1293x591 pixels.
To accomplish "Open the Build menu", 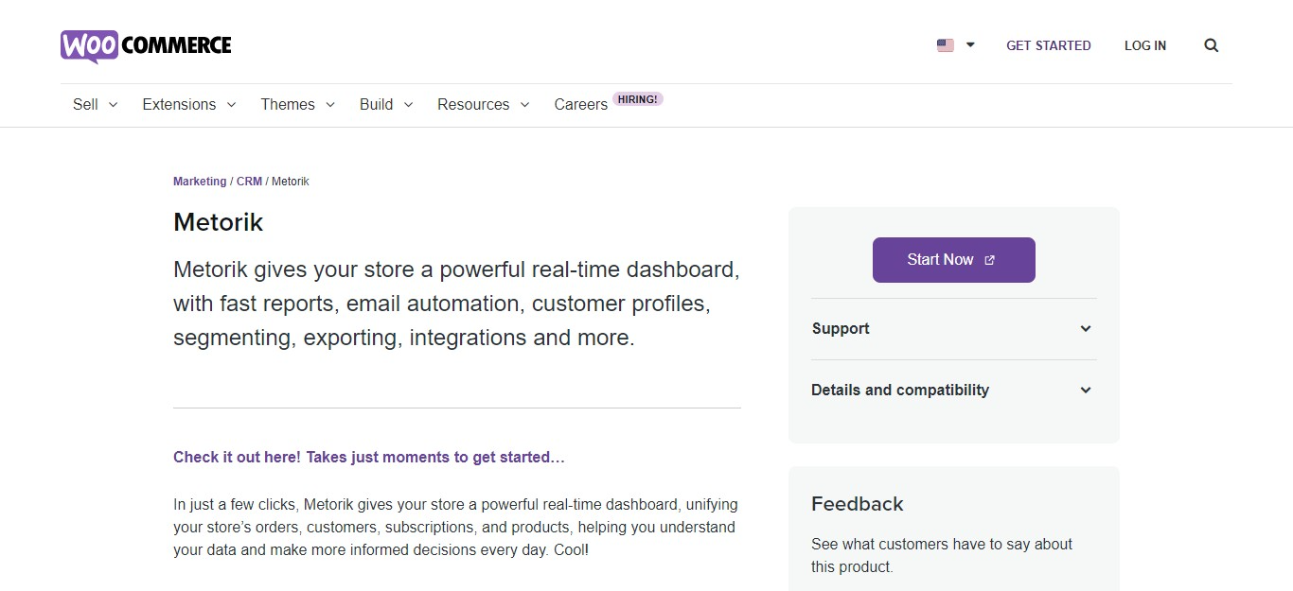I will coord(385,104).
